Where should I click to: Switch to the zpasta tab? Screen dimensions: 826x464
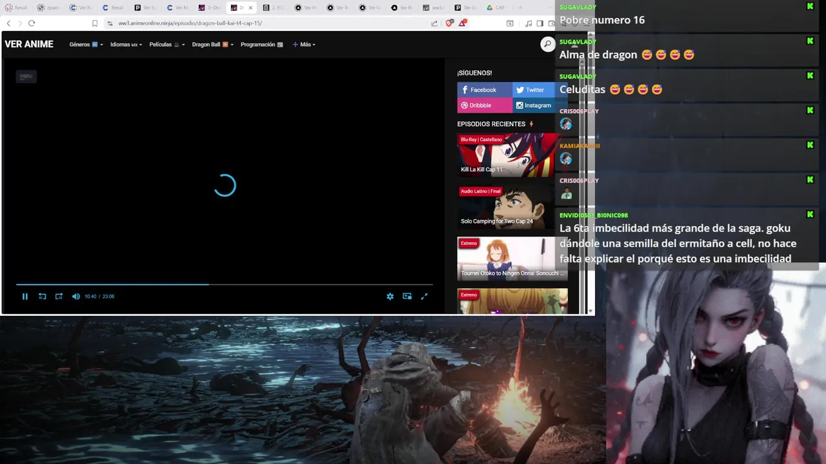(x=49, y=8)
